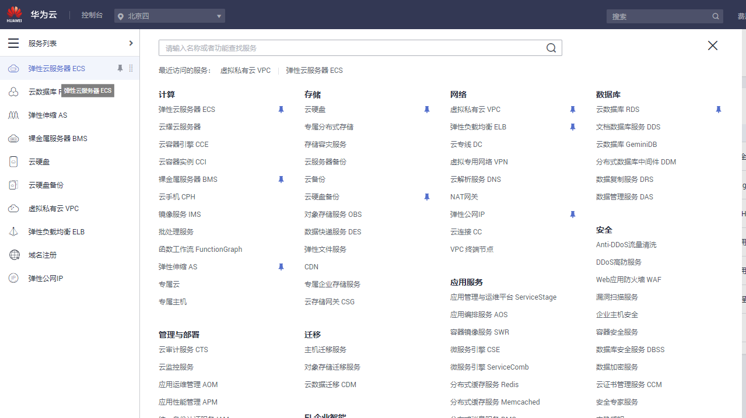
Task: Click the 云硬盘备份 backup sidebar icon
Action: coord(13,185)
